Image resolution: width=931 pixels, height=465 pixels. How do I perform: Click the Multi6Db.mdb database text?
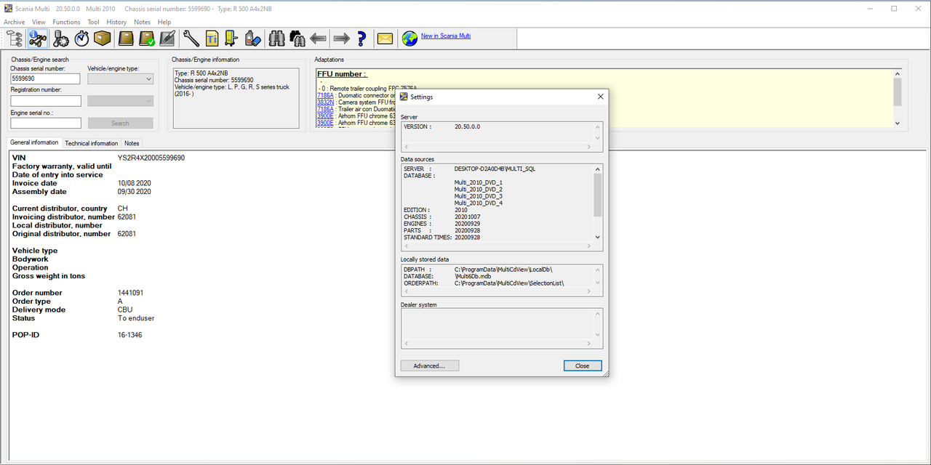[474, 276]
